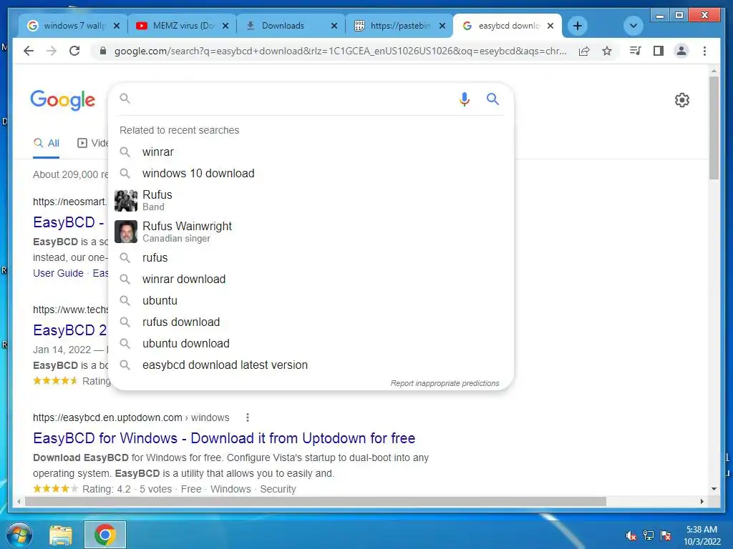Choose the ubuntu suggestion

point(311,301)
